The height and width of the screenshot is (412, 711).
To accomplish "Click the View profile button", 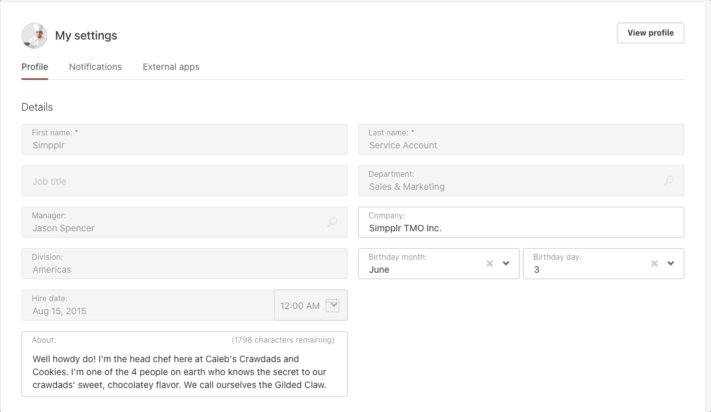I will coord(650,33).
